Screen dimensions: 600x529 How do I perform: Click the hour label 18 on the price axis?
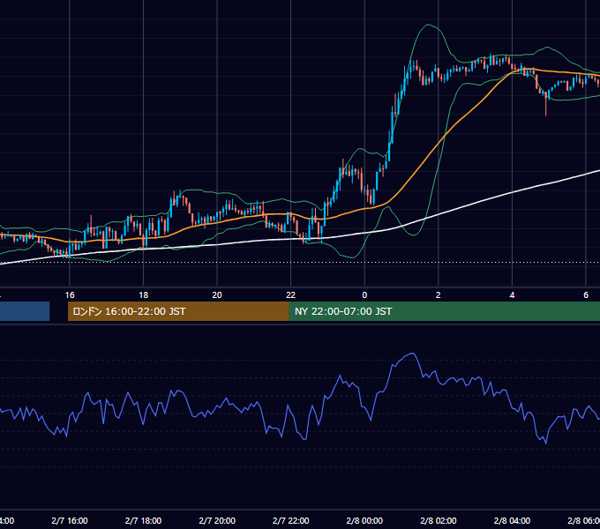click(143, 295)
